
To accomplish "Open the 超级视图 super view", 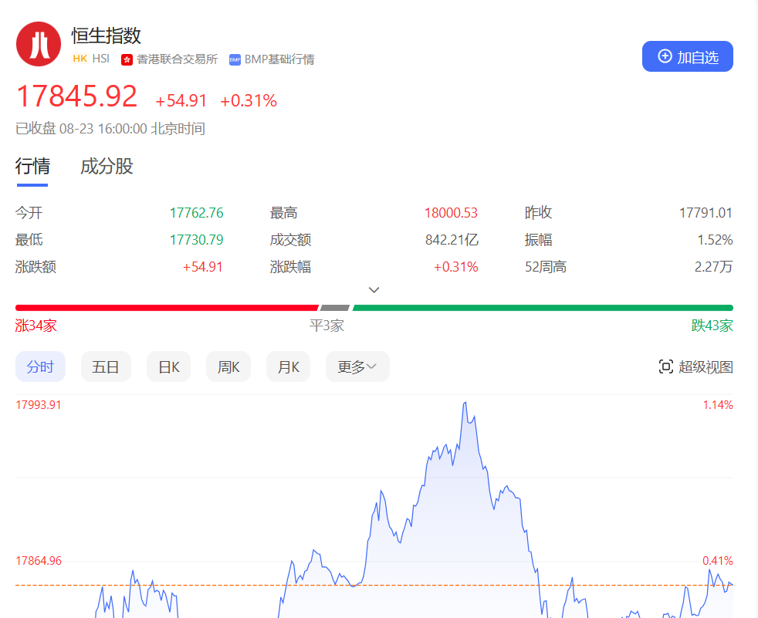I will click(695, 366).
